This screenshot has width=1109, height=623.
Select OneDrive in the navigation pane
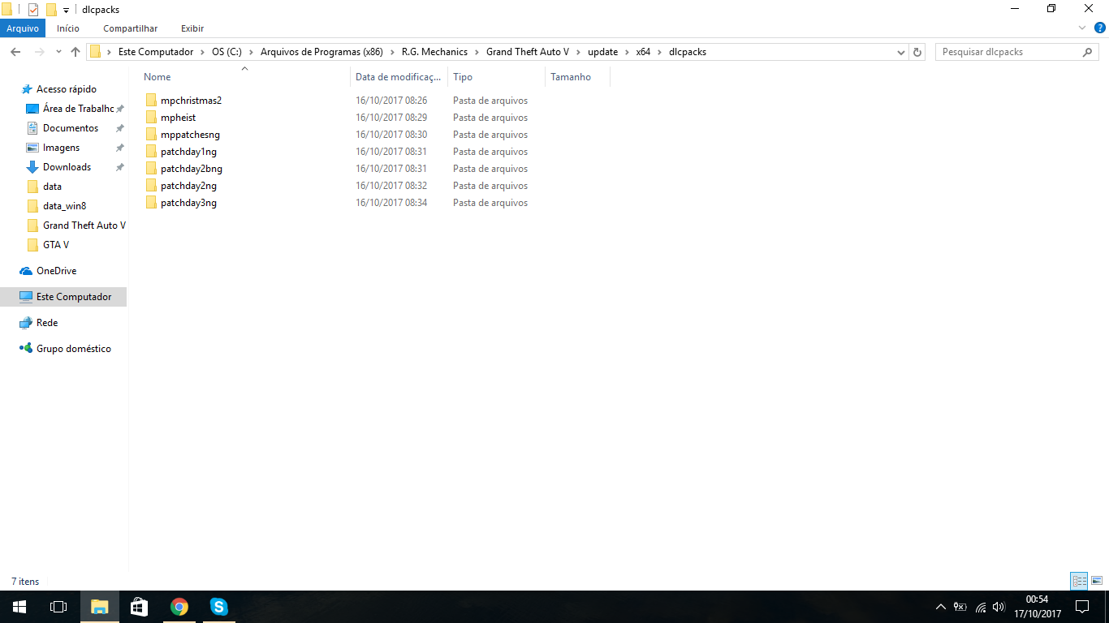coord(56,271)
